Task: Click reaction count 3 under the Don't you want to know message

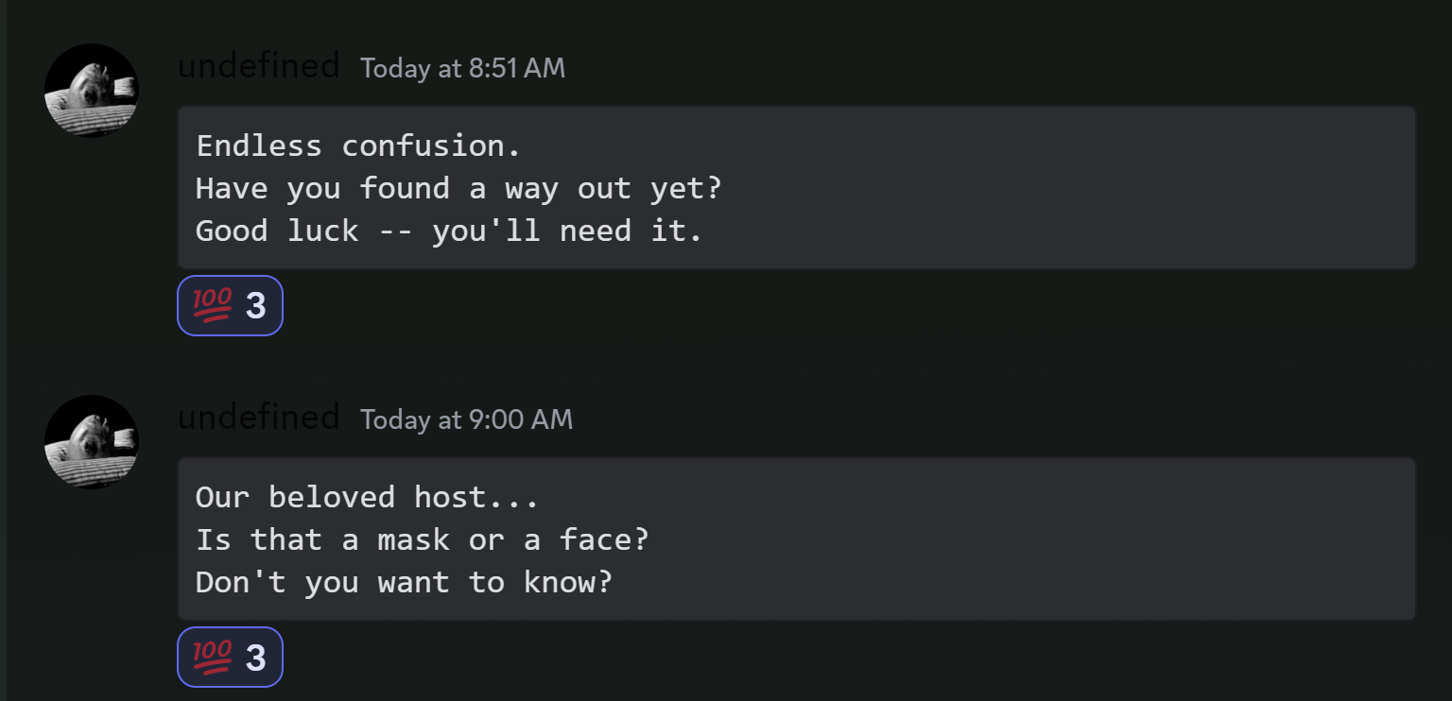Action: pos(255,658)
